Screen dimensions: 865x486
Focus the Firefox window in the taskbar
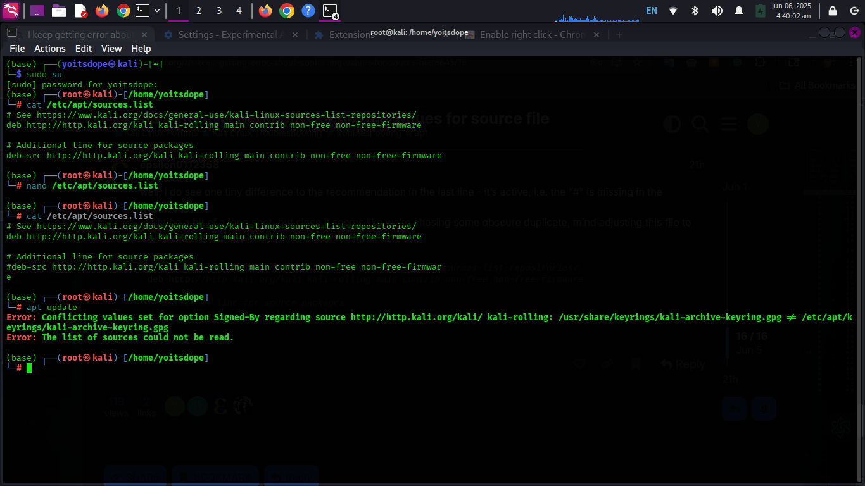265,10
